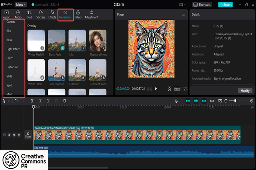This screenshot has width=256, height=170.
Task: Open the timeline grid quality icon
Action: pos(150,89)
